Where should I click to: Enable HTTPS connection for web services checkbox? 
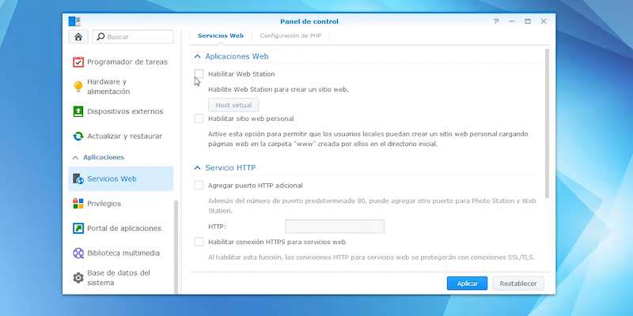199,242
